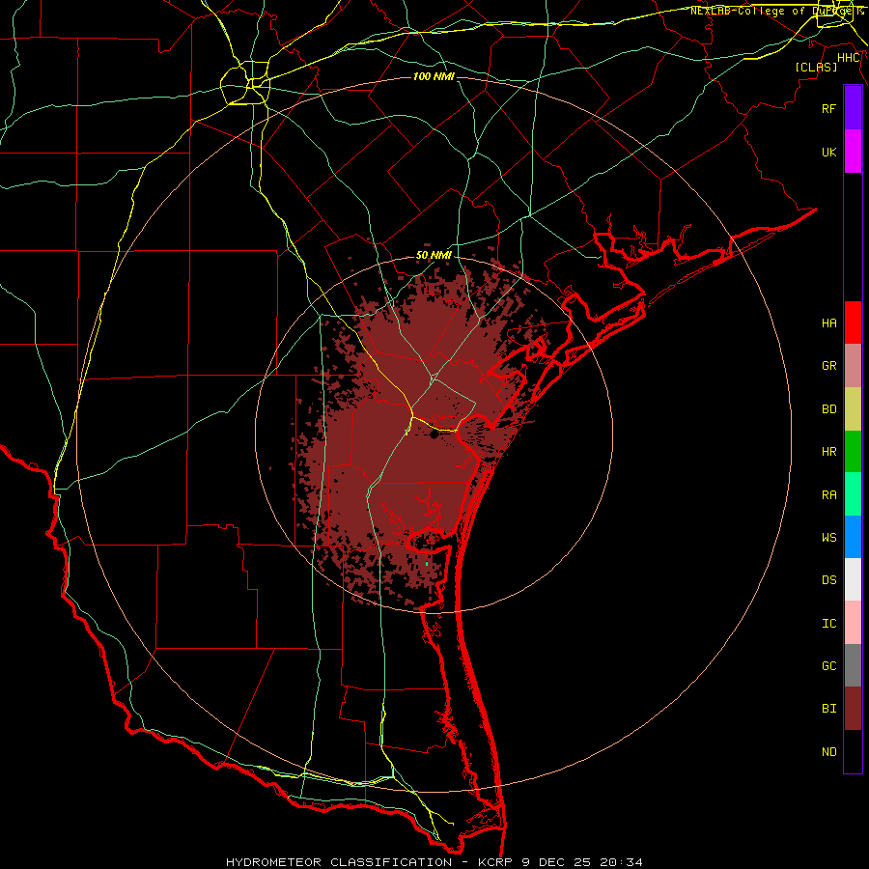Click the IC light pink legend swatch
This screenshot has width=869, height=869.
[853, 623]
